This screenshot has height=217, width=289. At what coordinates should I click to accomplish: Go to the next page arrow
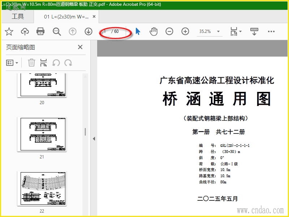pyautogui.click(x=89, y=31)
